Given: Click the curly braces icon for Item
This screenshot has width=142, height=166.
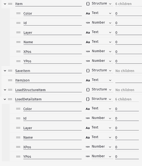Looking at the screenshot, I should (x=88, y=4).
